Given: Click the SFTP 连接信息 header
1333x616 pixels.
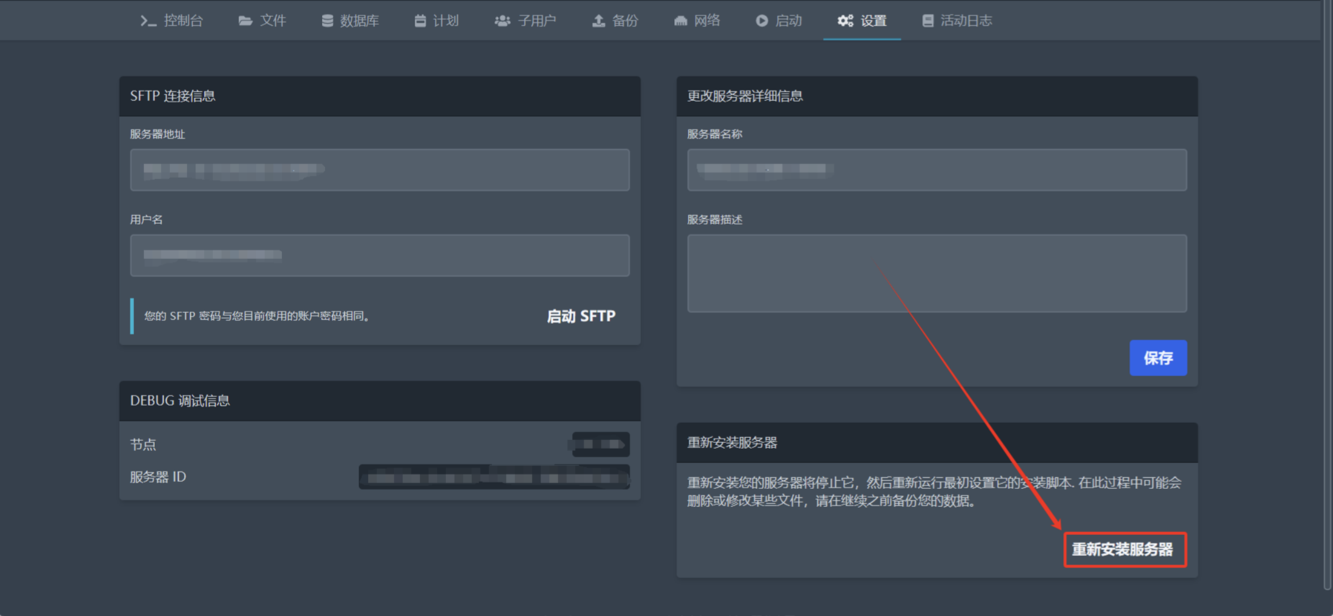Looking at the screenshot, I should (380, 96).
